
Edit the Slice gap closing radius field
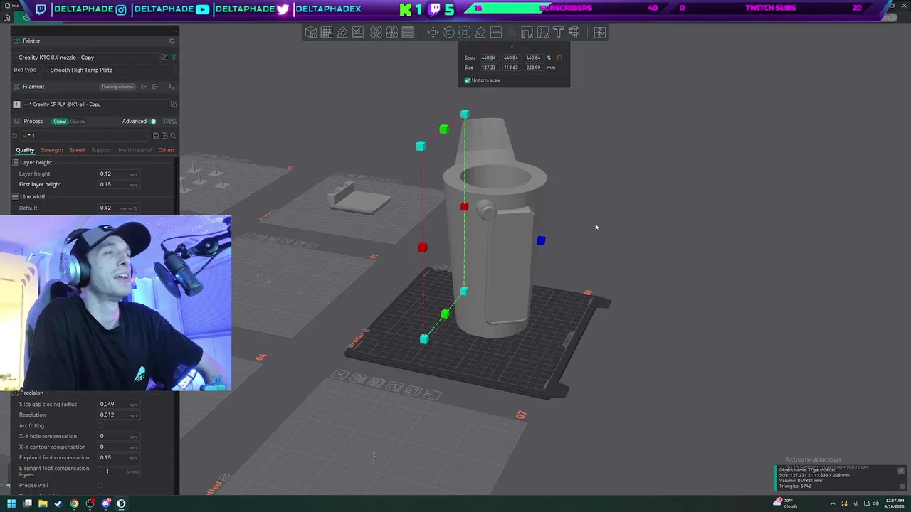(x=118, y=404)
